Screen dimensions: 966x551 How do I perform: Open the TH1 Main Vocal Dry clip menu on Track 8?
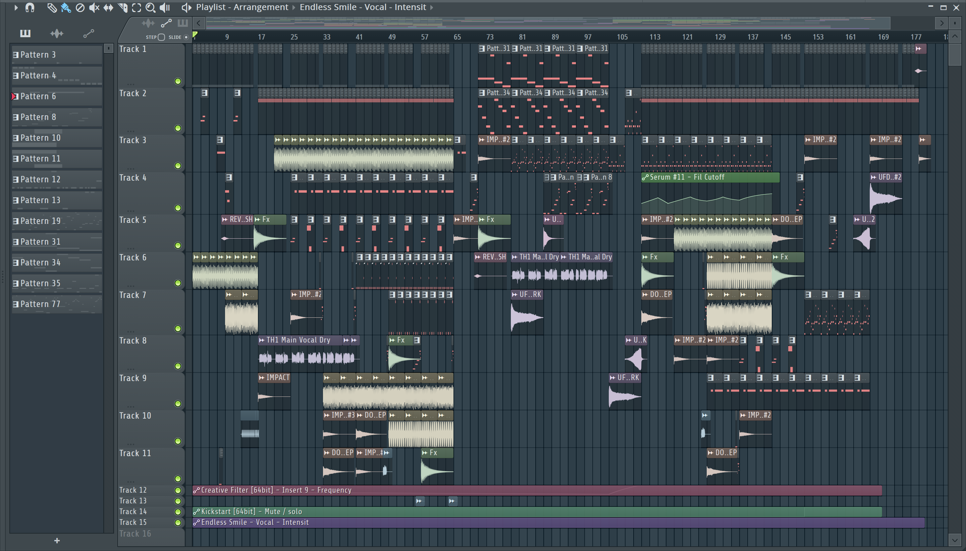click(x=262, y=340)
